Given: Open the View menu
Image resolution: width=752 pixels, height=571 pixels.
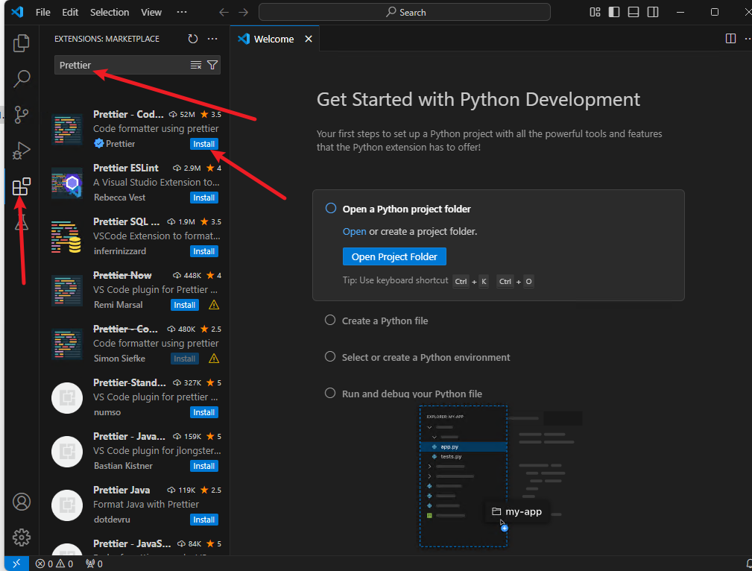Looking at the screenshot, I should point(151,12).
